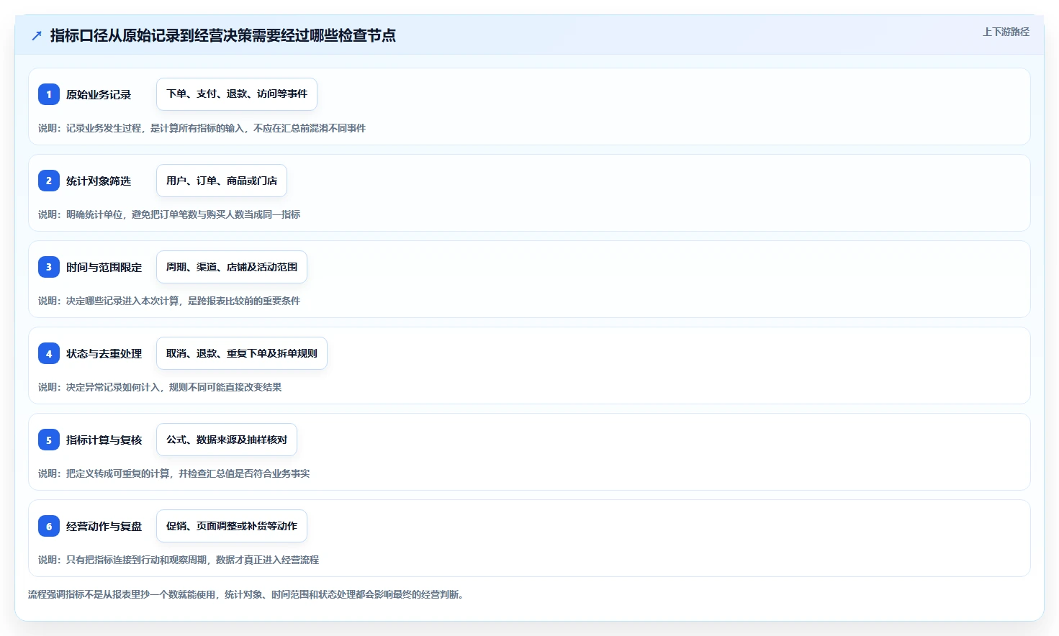Select the 原始业务记录 step title
1059x636 pixels.
(99, 94)
